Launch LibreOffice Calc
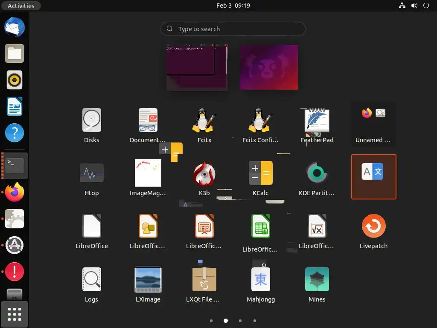The image size is (437, 328). [x=260, y=232]
